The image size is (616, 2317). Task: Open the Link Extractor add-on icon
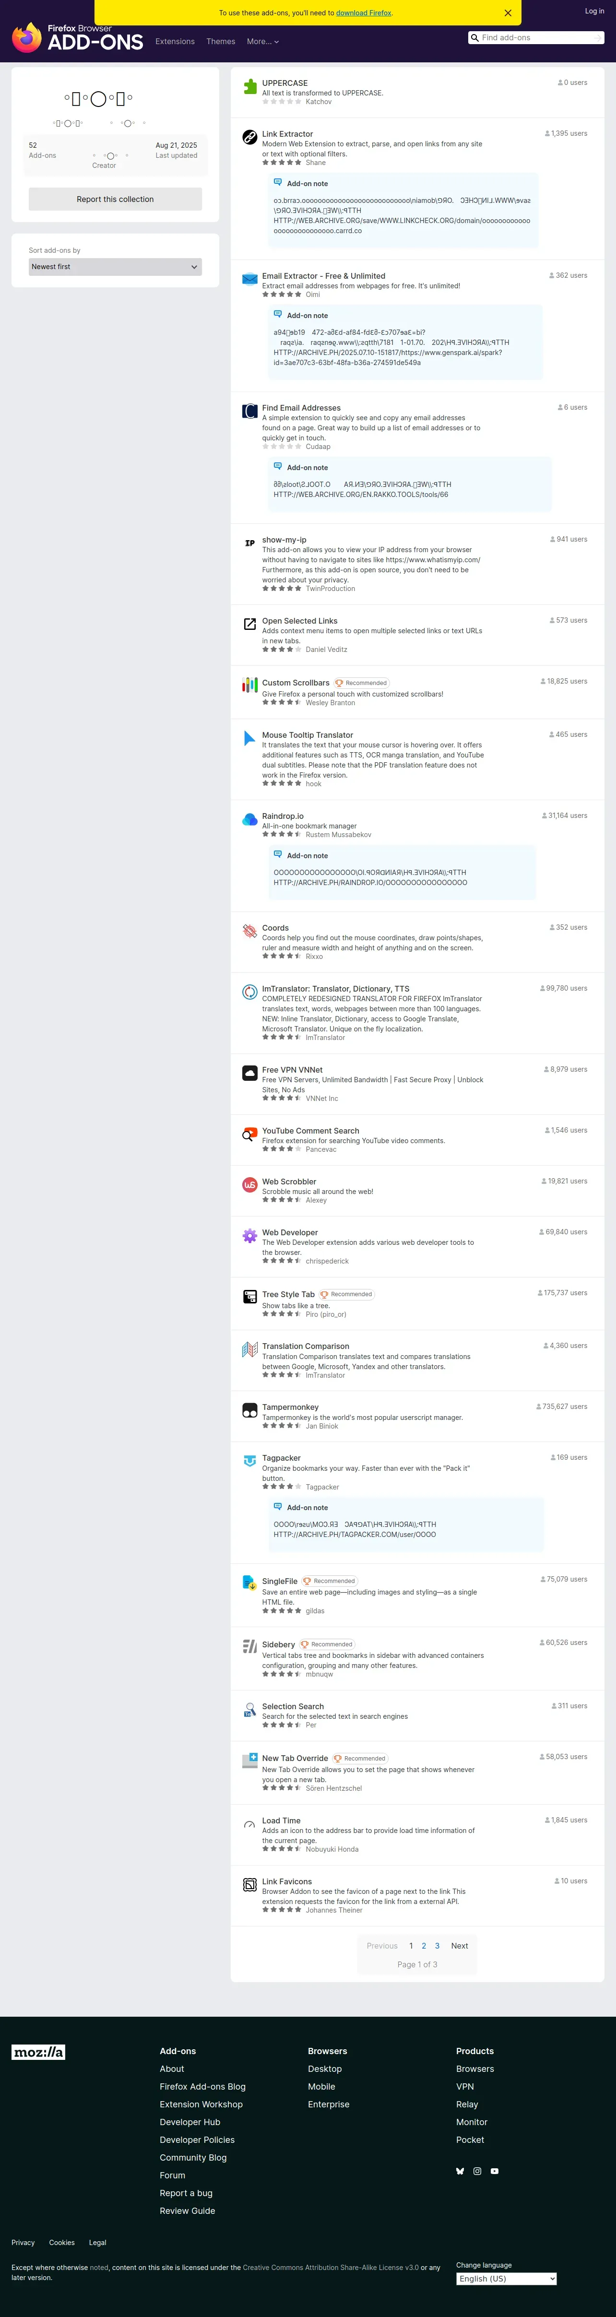click(250, 138)
